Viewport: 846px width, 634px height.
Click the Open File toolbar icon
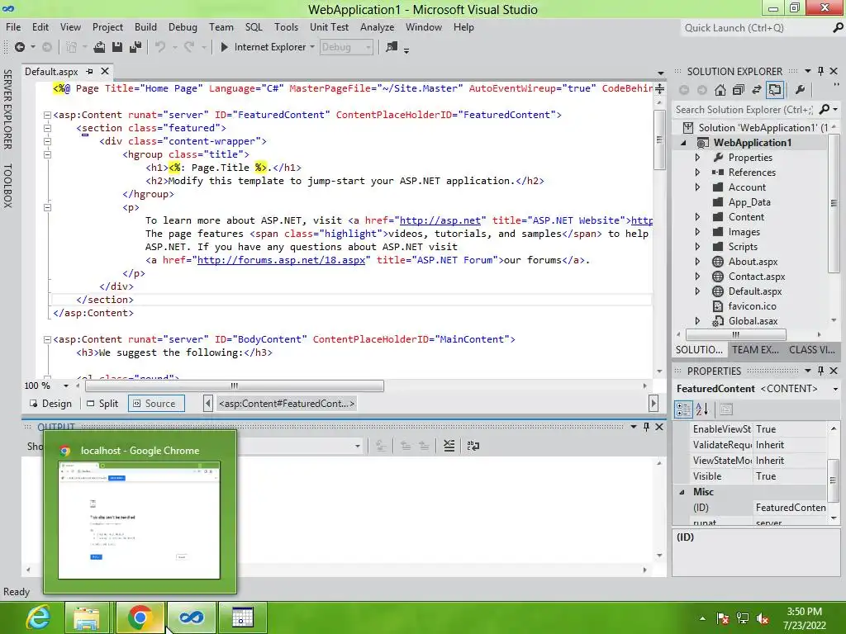pos(99,47)
